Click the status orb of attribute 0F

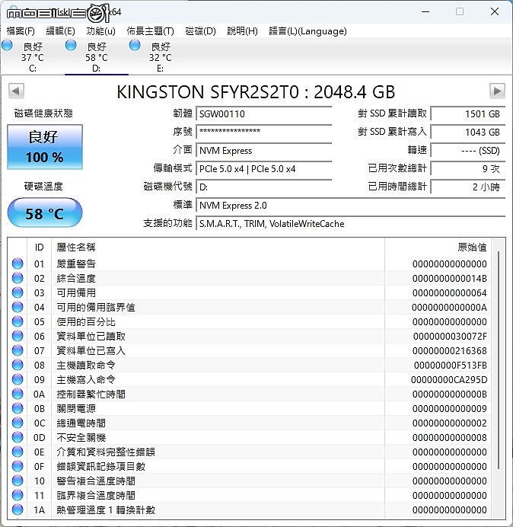tap(18, 466)
